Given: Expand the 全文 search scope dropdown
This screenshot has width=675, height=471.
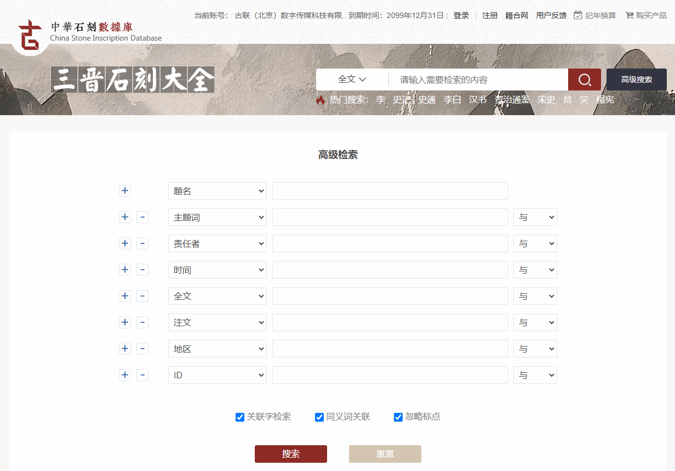Looking at the screenshot, I should [352, 80].
